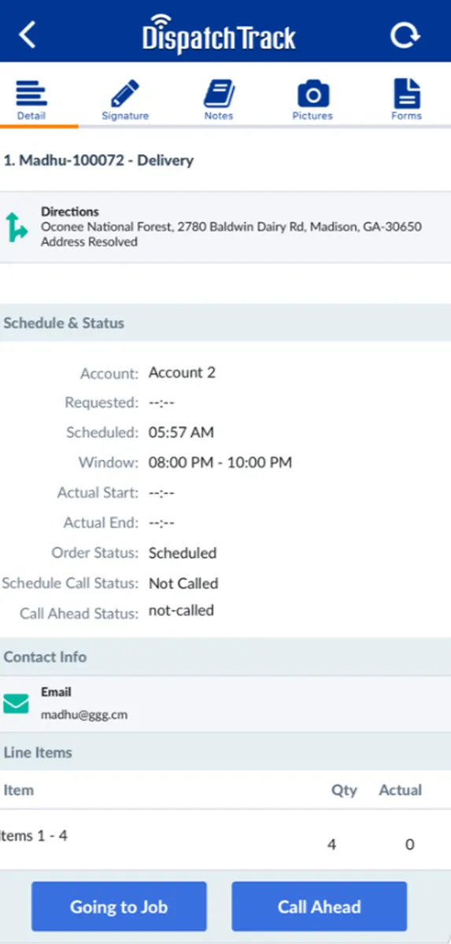Click the Schedule & Status section header
The image size is (451, 944).
click(225, 323)
